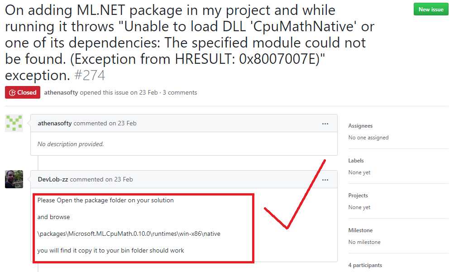The width and height of the screenshot is (454, 272).
Task: Open athenasofty's avatar identicon
Action: [14, 123]
